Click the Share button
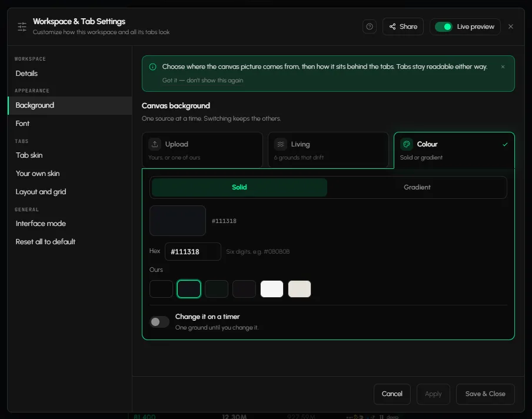 tap(403, 26)
